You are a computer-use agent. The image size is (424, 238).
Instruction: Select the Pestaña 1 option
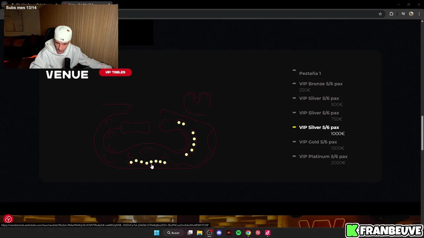[310, 73]
